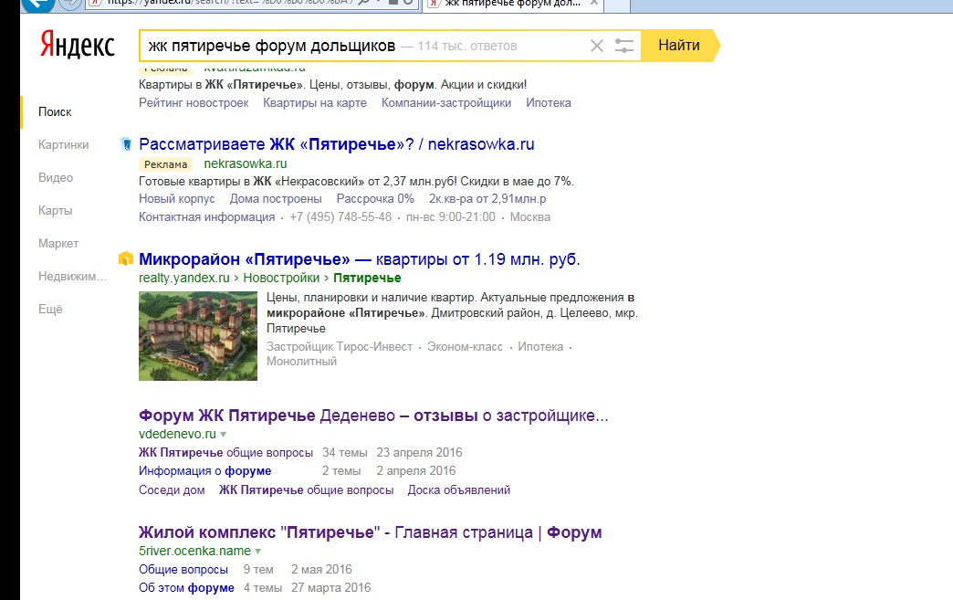953x600 pixels.
Task: Open the Контактная информация link
Action: pos(206,217)
